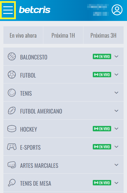Expand the Tenis section chevron
The height and width of the screenshot is (193, 127).
click(117, 93)
